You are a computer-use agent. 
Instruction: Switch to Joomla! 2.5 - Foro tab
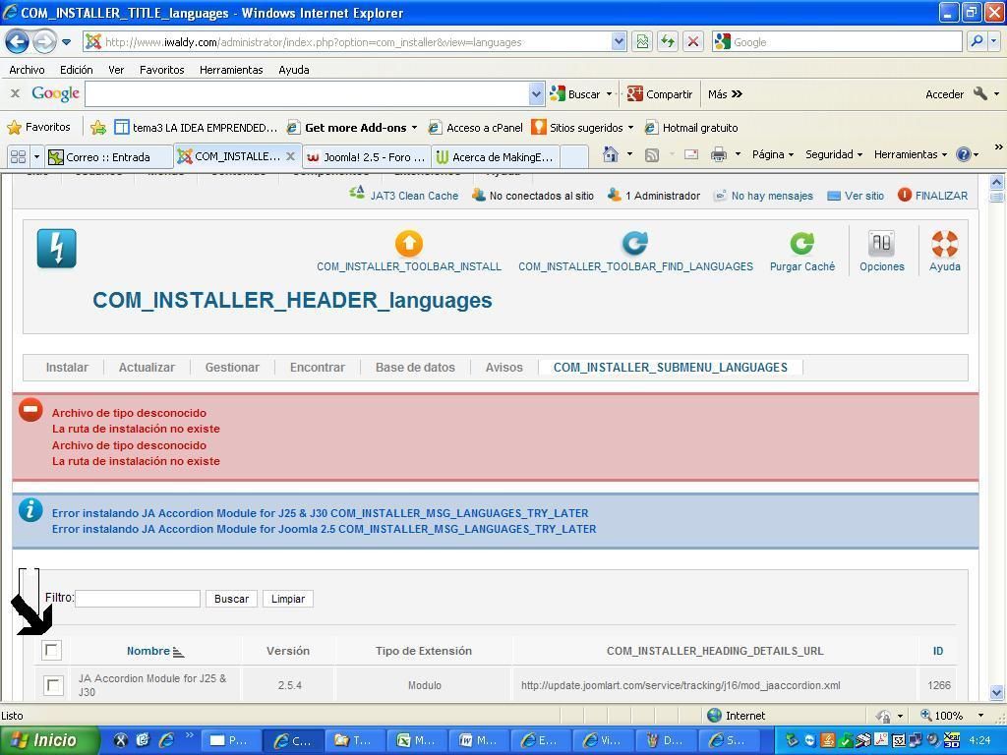pos(366,156)
